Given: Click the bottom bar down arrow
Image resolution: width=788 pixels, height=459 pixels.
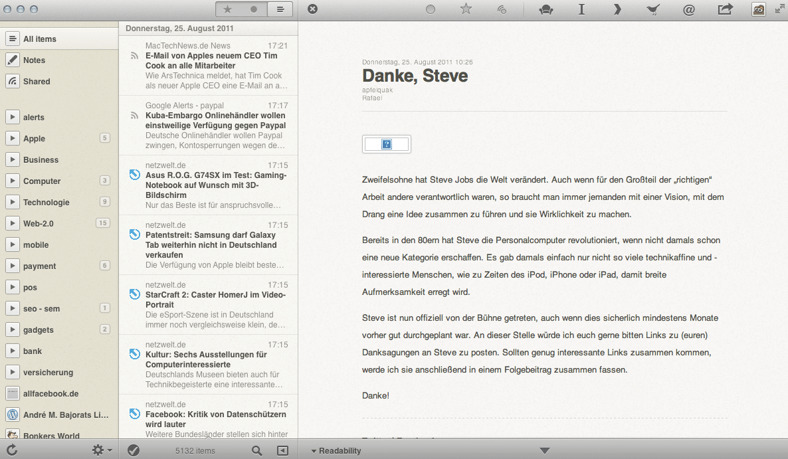Looking at the screenshot, I should coord(544,450).
